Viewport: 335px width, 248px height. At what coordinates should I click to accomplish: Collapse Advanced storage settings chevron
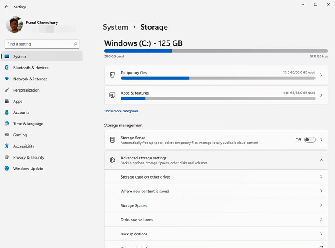click(x=321, y=160)
